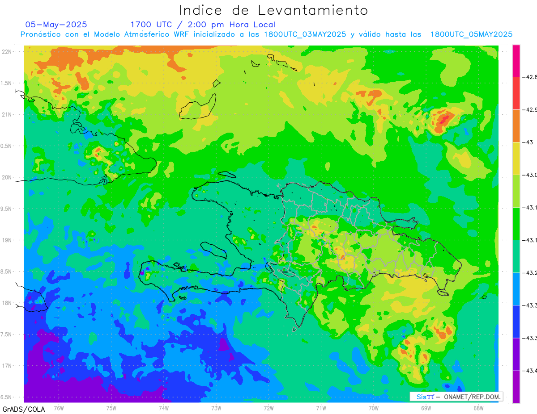
Task: Click the "18N" latitude label
Action: (8, 303)
